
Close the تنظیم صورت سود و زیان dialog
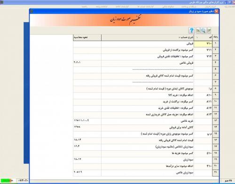(216, 11)
